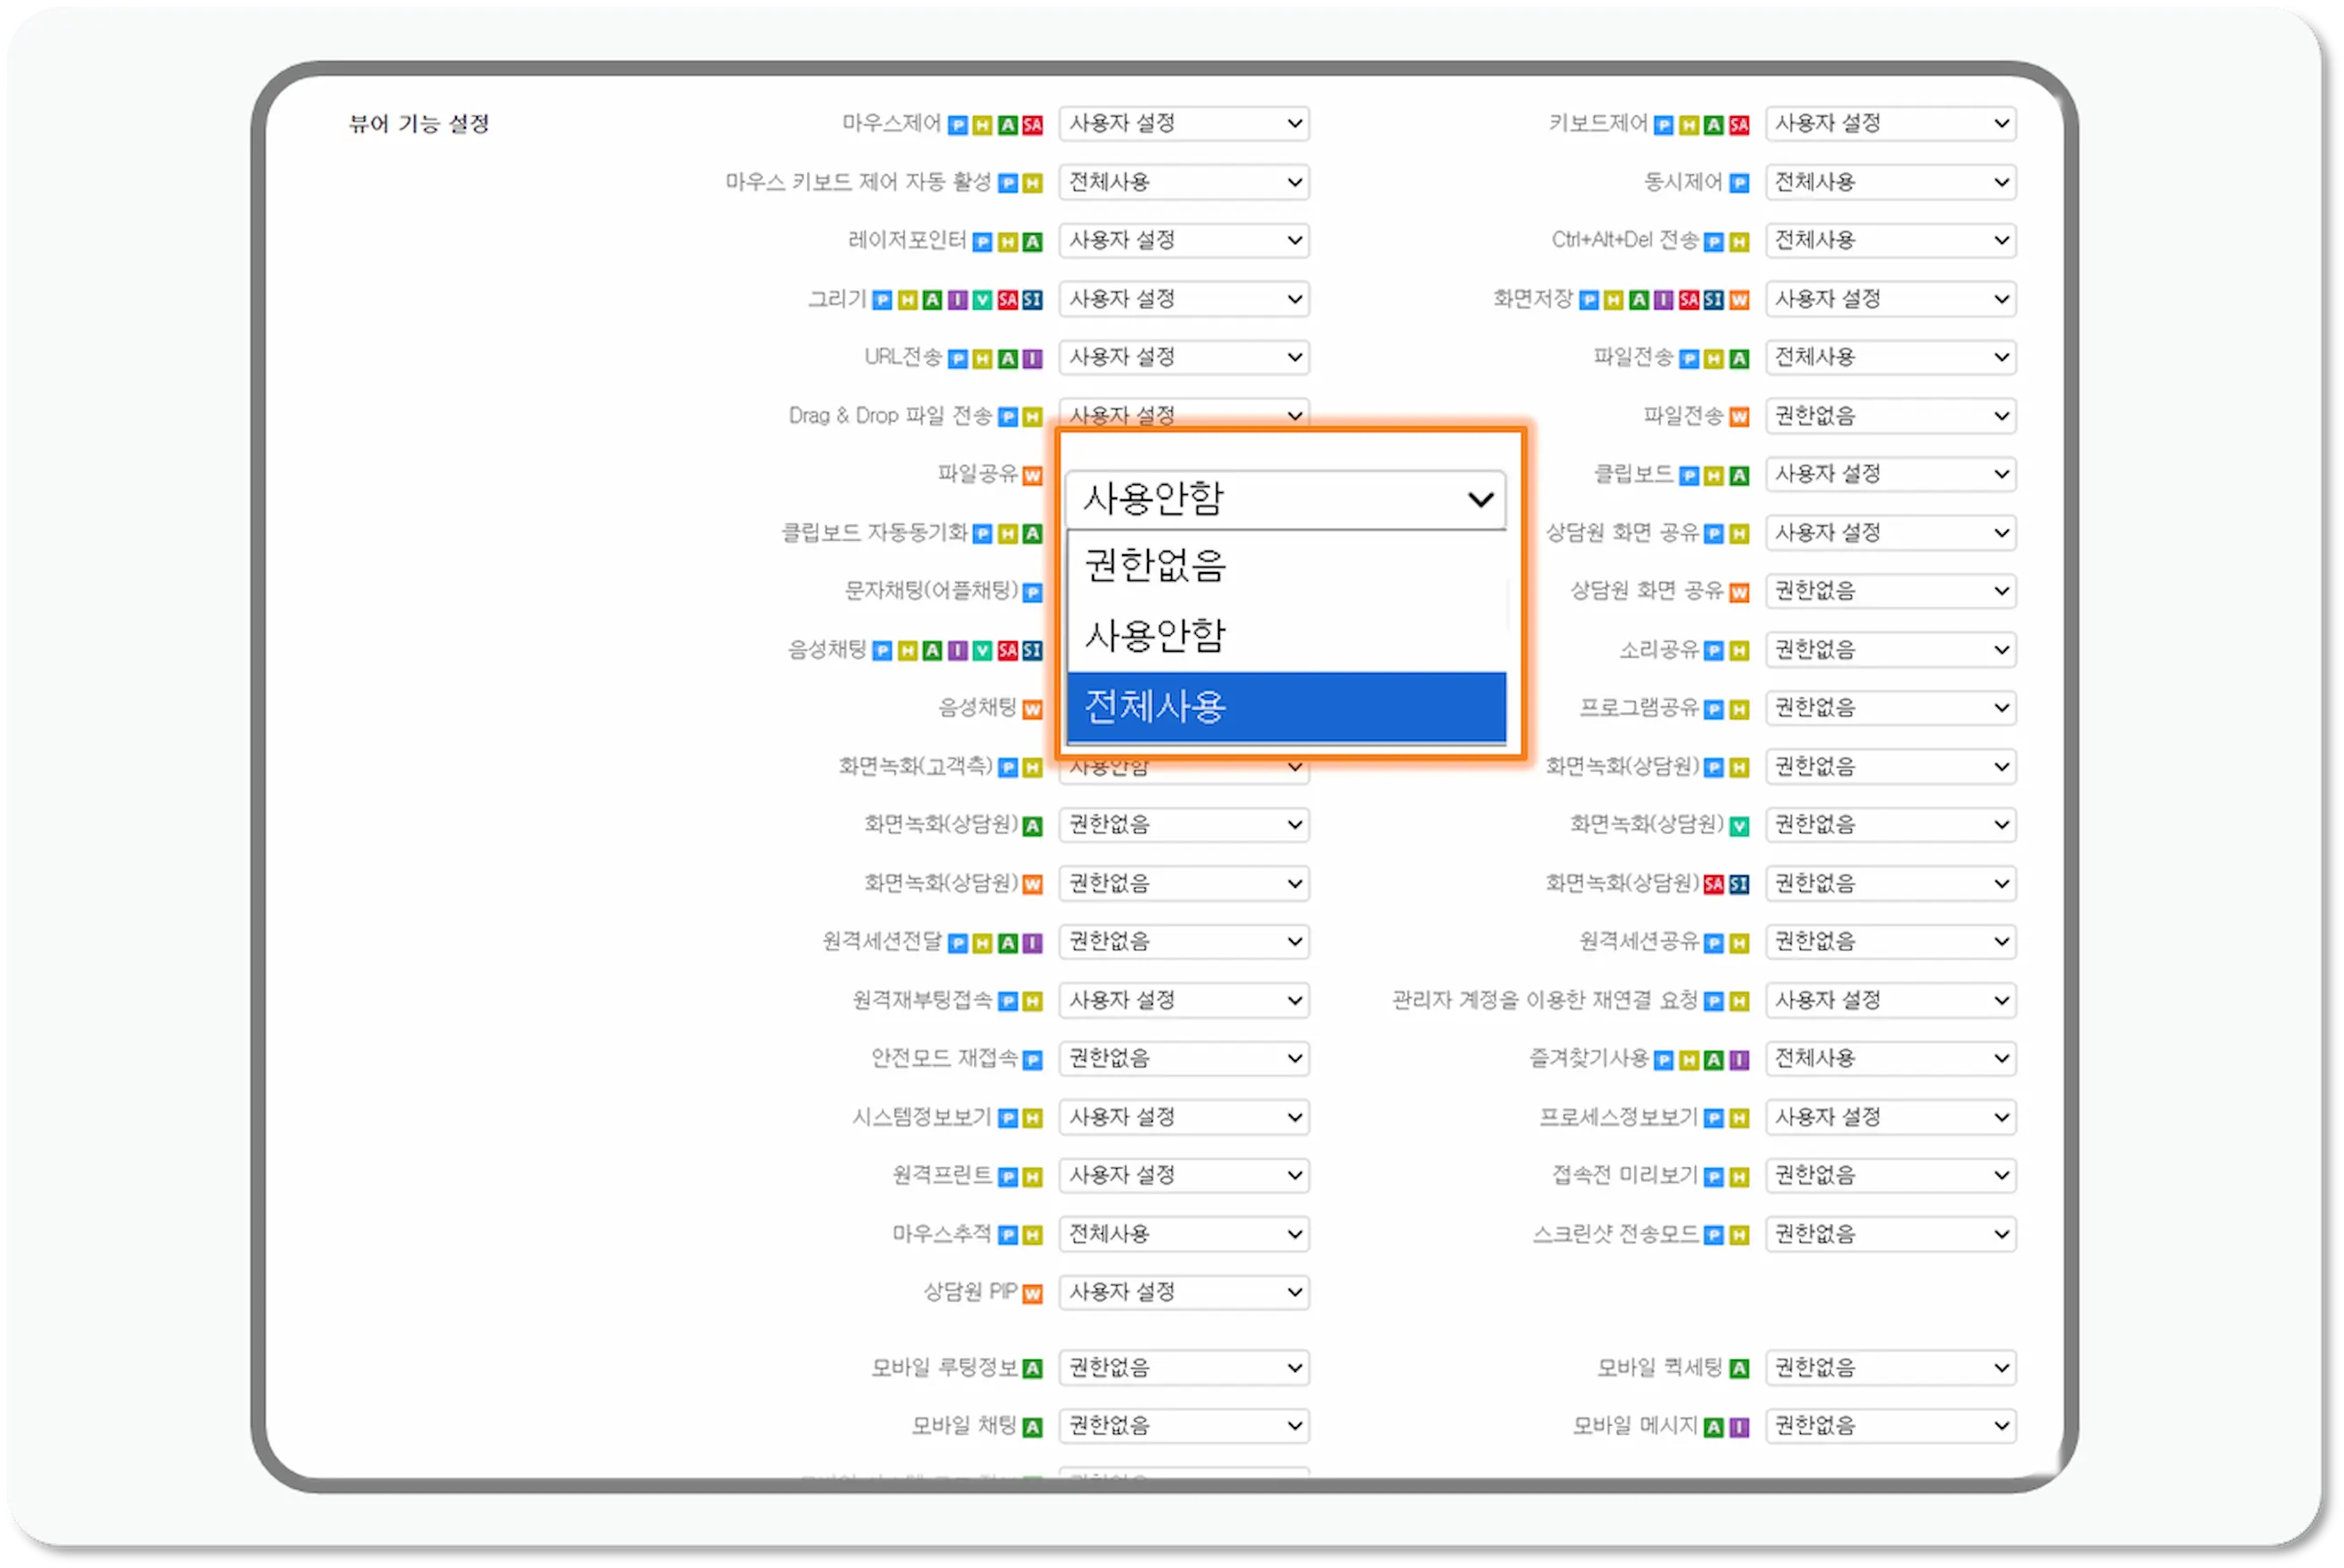Click the A badge next to 모바일 채팅
The width and height of the screenshot is (2344, 1568).
click(1033, 1427)
